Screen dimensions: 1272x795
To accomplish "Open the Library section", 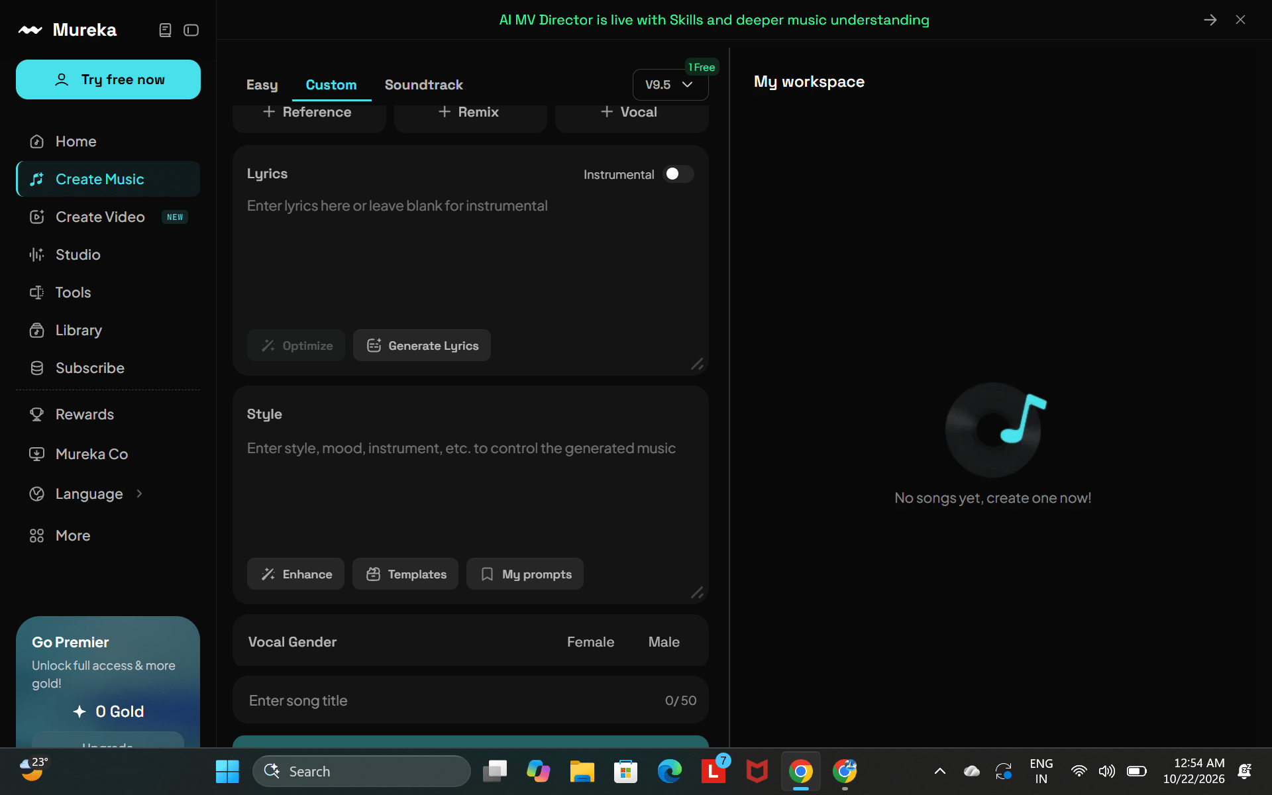I will (108, 330).
